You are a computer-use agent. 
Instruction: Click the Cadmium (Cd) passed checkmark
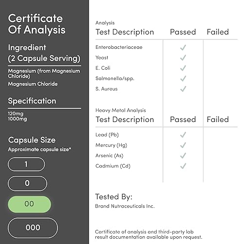point(183,166)
